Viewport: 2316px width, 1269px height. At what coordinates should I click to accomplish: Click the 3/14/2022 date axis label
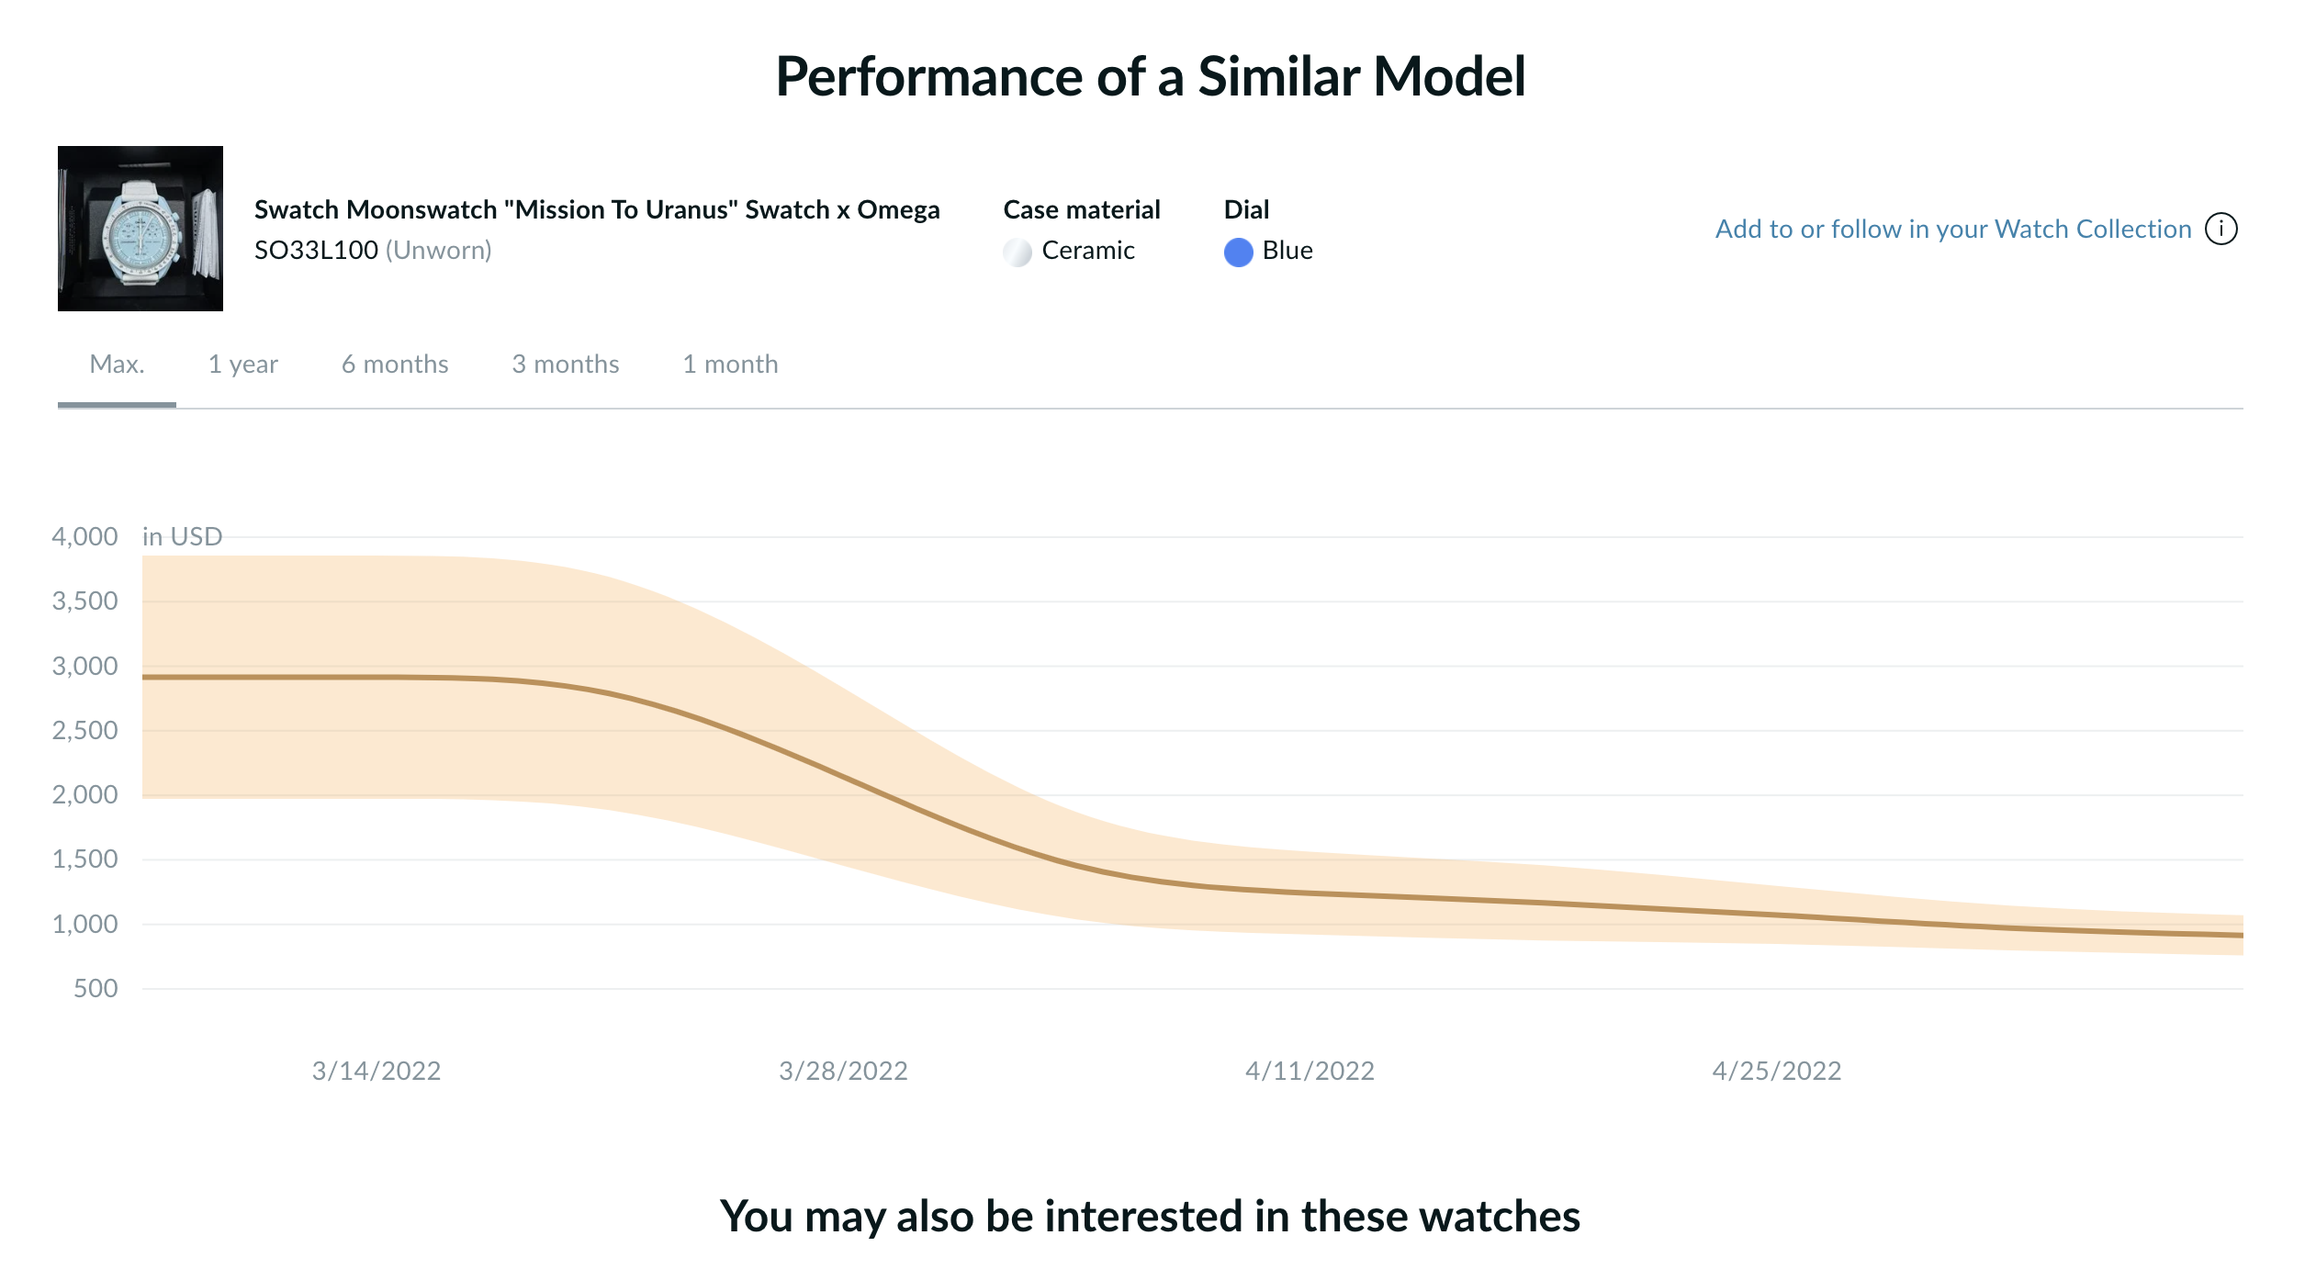[x=377, y=1071]
